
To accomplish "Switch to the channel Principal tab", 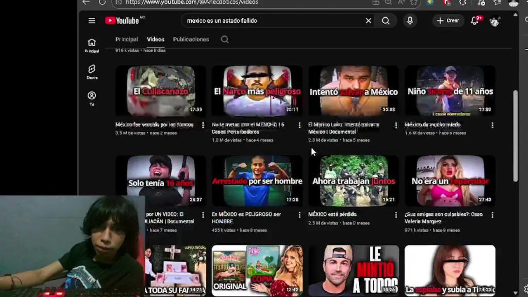I will pyautogui.click(x=127, y=40).
